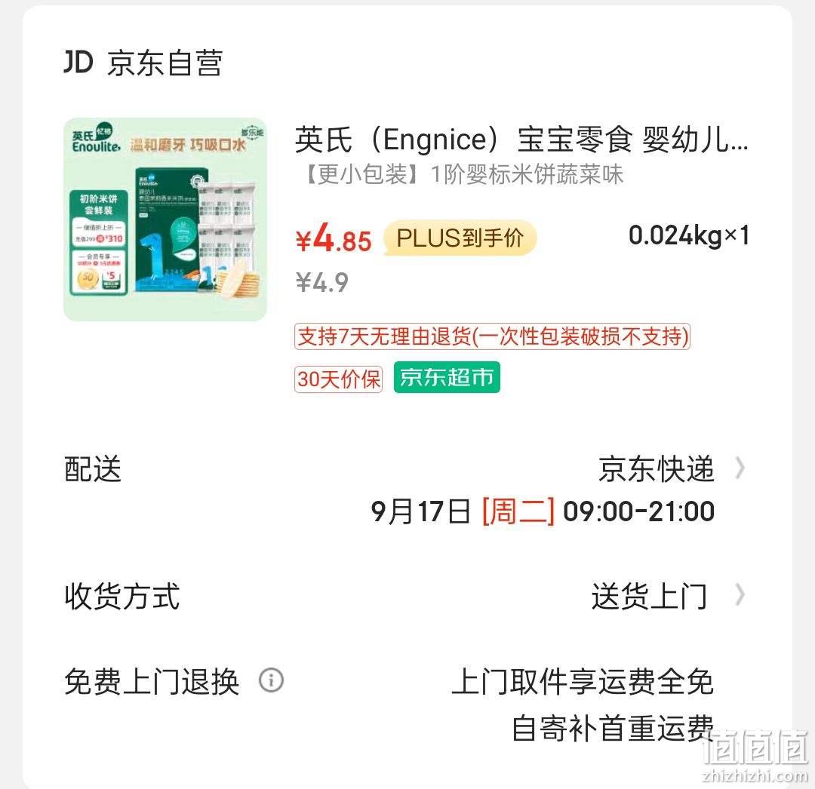Open the 支持7天无理由退货 return policy tag
Screen dimensions: 815x789
pyautogui.click(x=492, y=336)
